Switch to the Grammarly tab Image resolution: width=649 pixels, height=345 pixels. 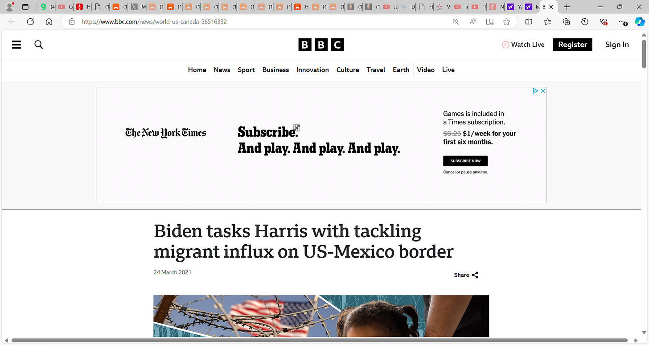[46, 7]
